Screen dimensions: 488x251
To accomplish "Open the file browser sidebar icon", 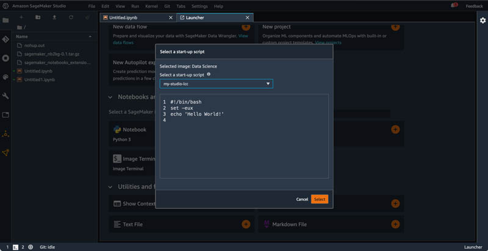I will point(5,21).
